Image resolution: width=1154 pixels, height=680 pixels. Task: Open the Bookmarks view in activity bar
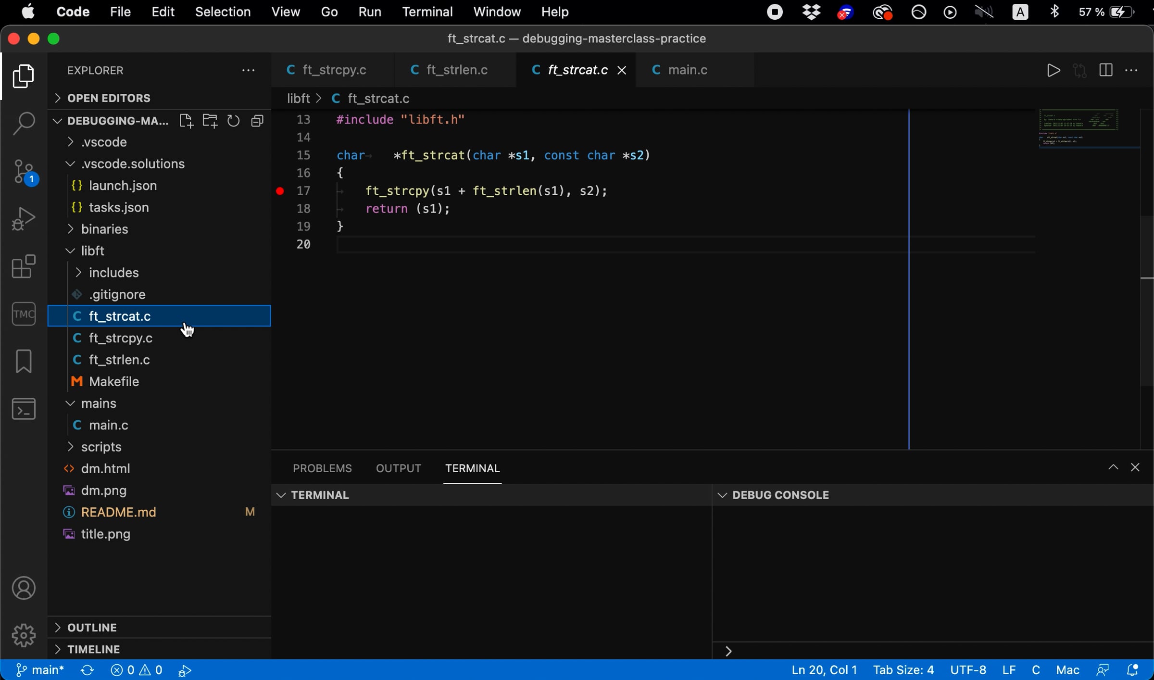click(x=24, y=361)
